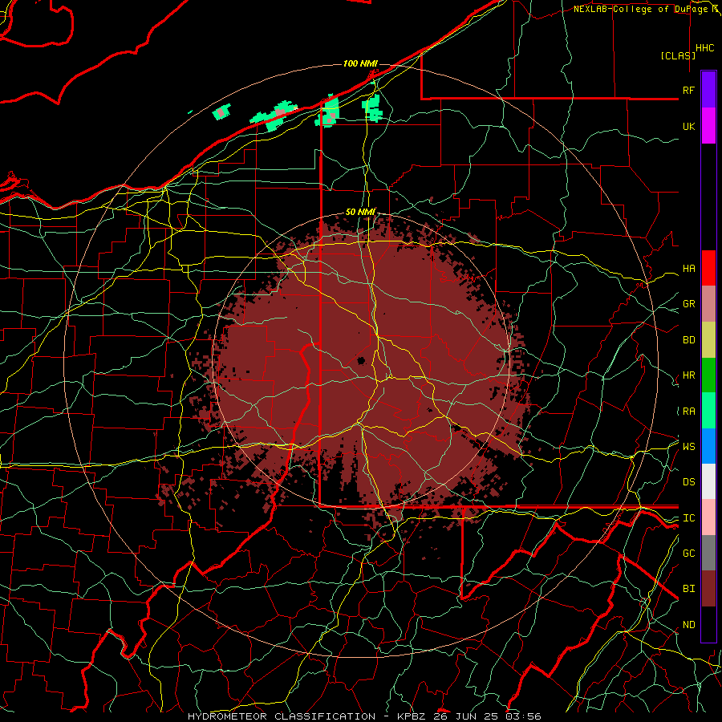This screenshot has height=722, width=722.
Task: Click the 100 NMI range ring label
Action: 360,63
